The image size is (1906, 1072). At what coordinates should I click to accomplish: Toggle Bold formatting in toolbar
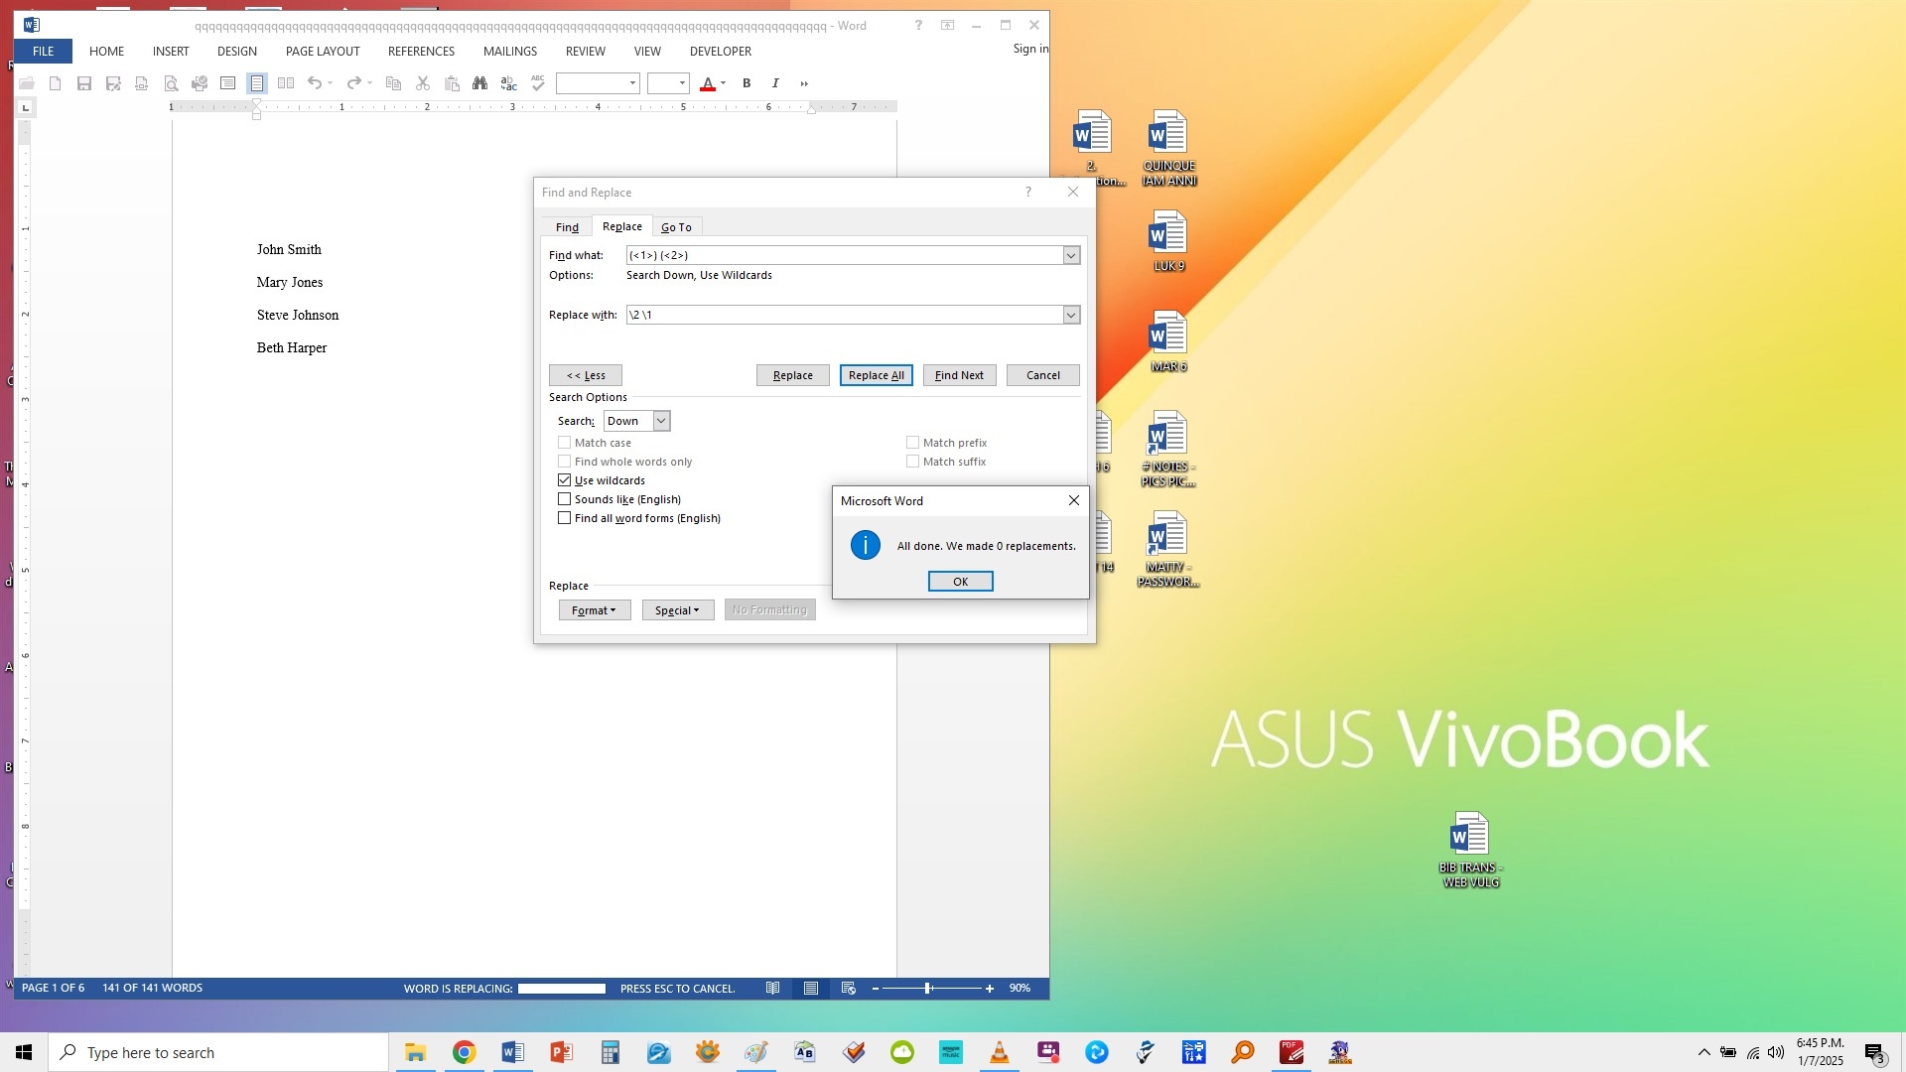pyautogui.click(x=747, y=83)
